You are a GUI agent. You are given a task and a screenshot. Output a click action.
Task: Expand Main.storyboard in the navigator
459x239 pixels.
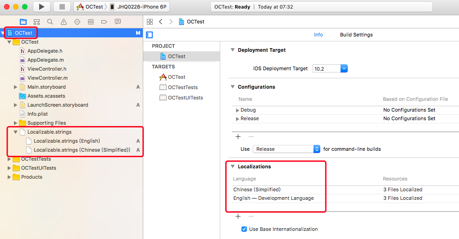pos(15,87)
